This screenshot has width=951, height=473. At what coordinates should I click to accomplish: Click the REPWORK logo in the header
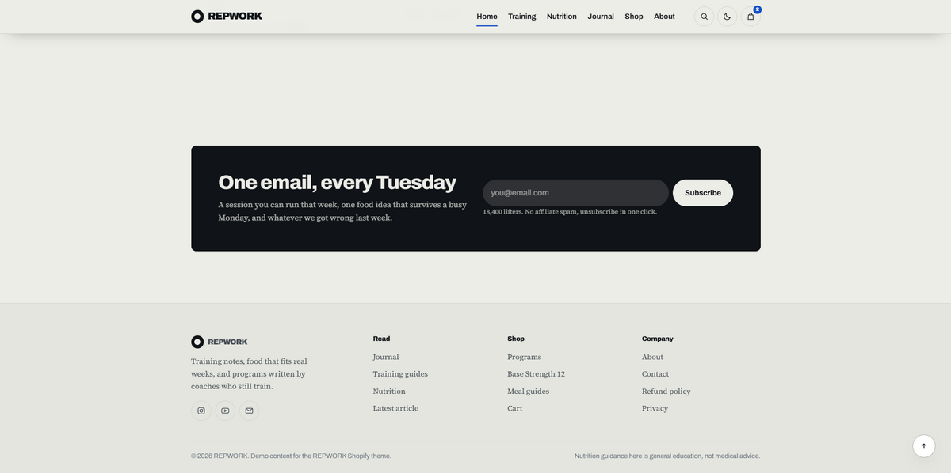coord(227,16)
